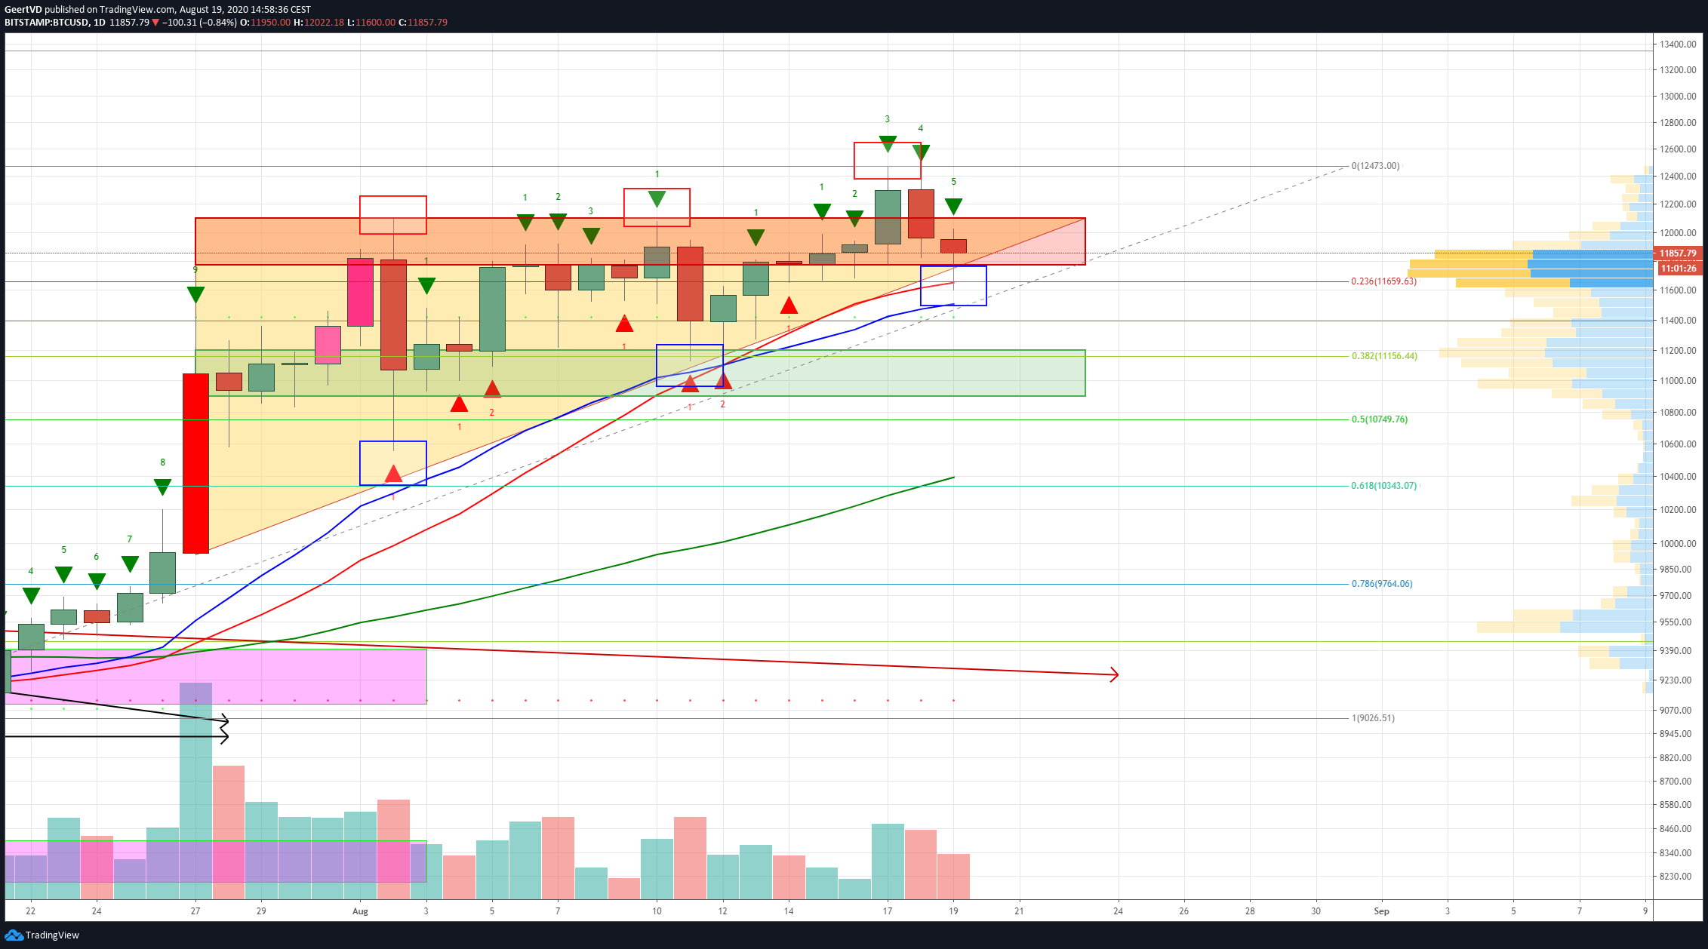Select the BITSTAMP:BTCUSD symbol label
Image resolution: width=1708 pixels, height=949 pixels.
(x=47, y=23)
